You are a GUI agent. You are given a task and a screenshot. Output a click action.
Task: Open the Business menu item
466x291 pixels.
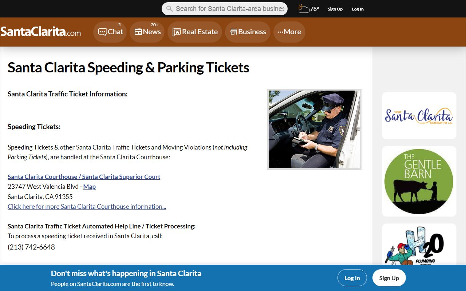click(x=248, y=32)
